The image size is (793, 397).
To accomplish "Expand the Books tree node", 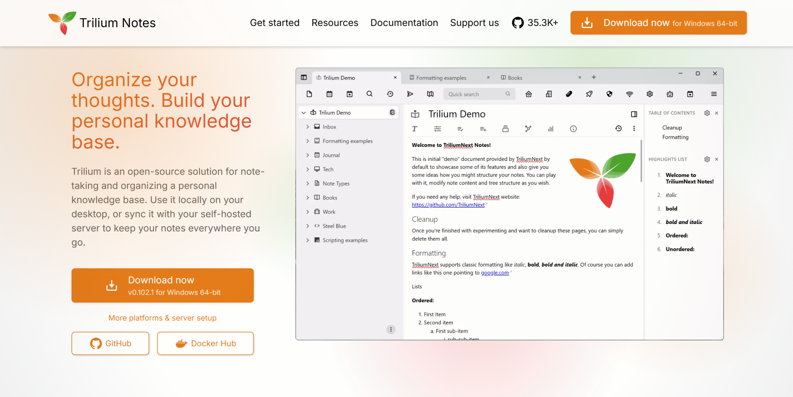I will tap(308, 198).
